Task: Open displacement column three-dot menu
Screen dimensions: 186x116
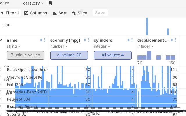Action: pyautogui.click(x=176, y=40)
